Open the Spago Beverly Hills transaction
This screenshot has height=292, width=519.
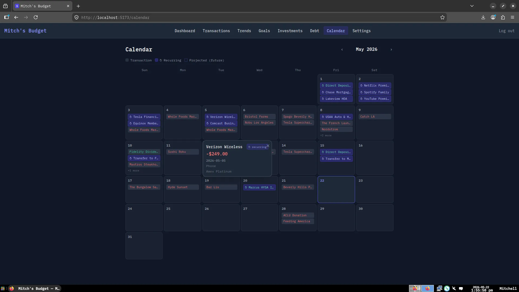[x=298, y=117]
